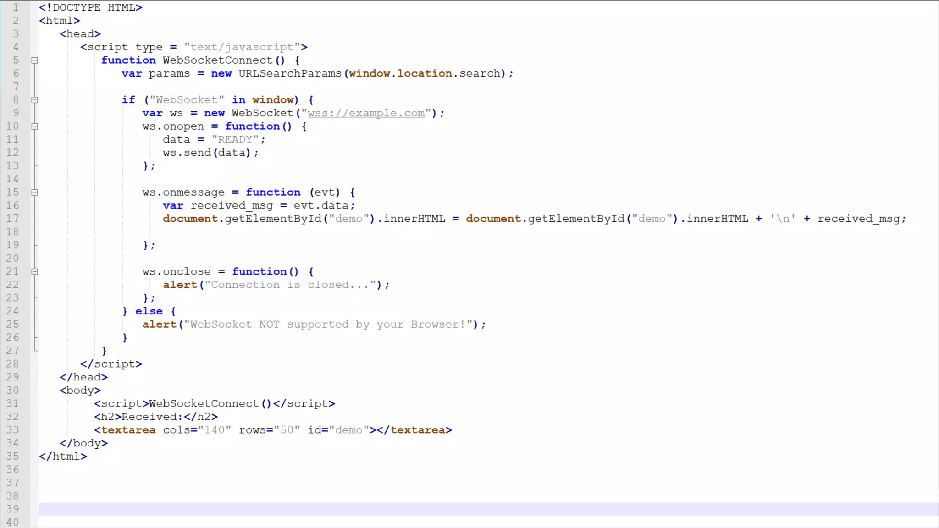The height and width of the screenshot is (528, 939).
Task: Click "WebSocket NOT supported by your Browser!" string
Action: [328, 324]
